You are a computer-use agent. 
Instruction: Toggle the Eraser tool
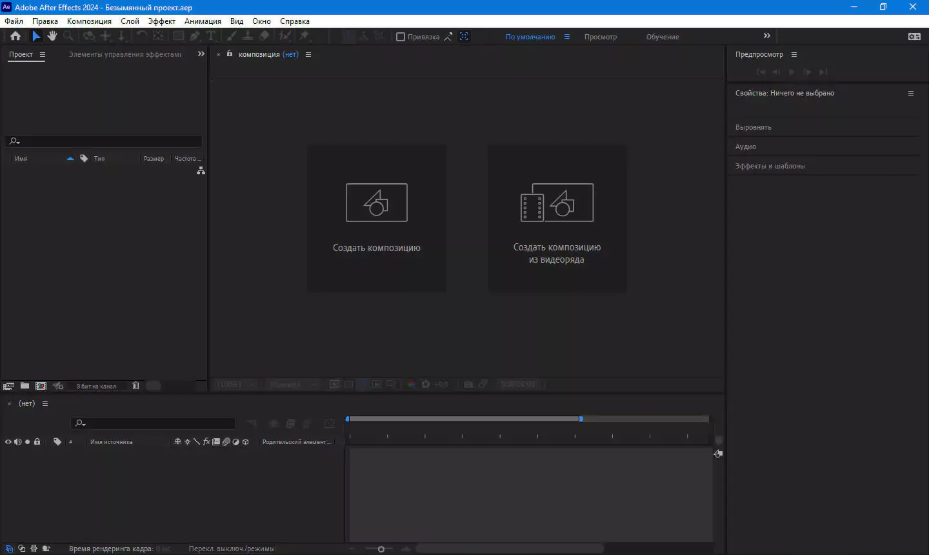263,36
